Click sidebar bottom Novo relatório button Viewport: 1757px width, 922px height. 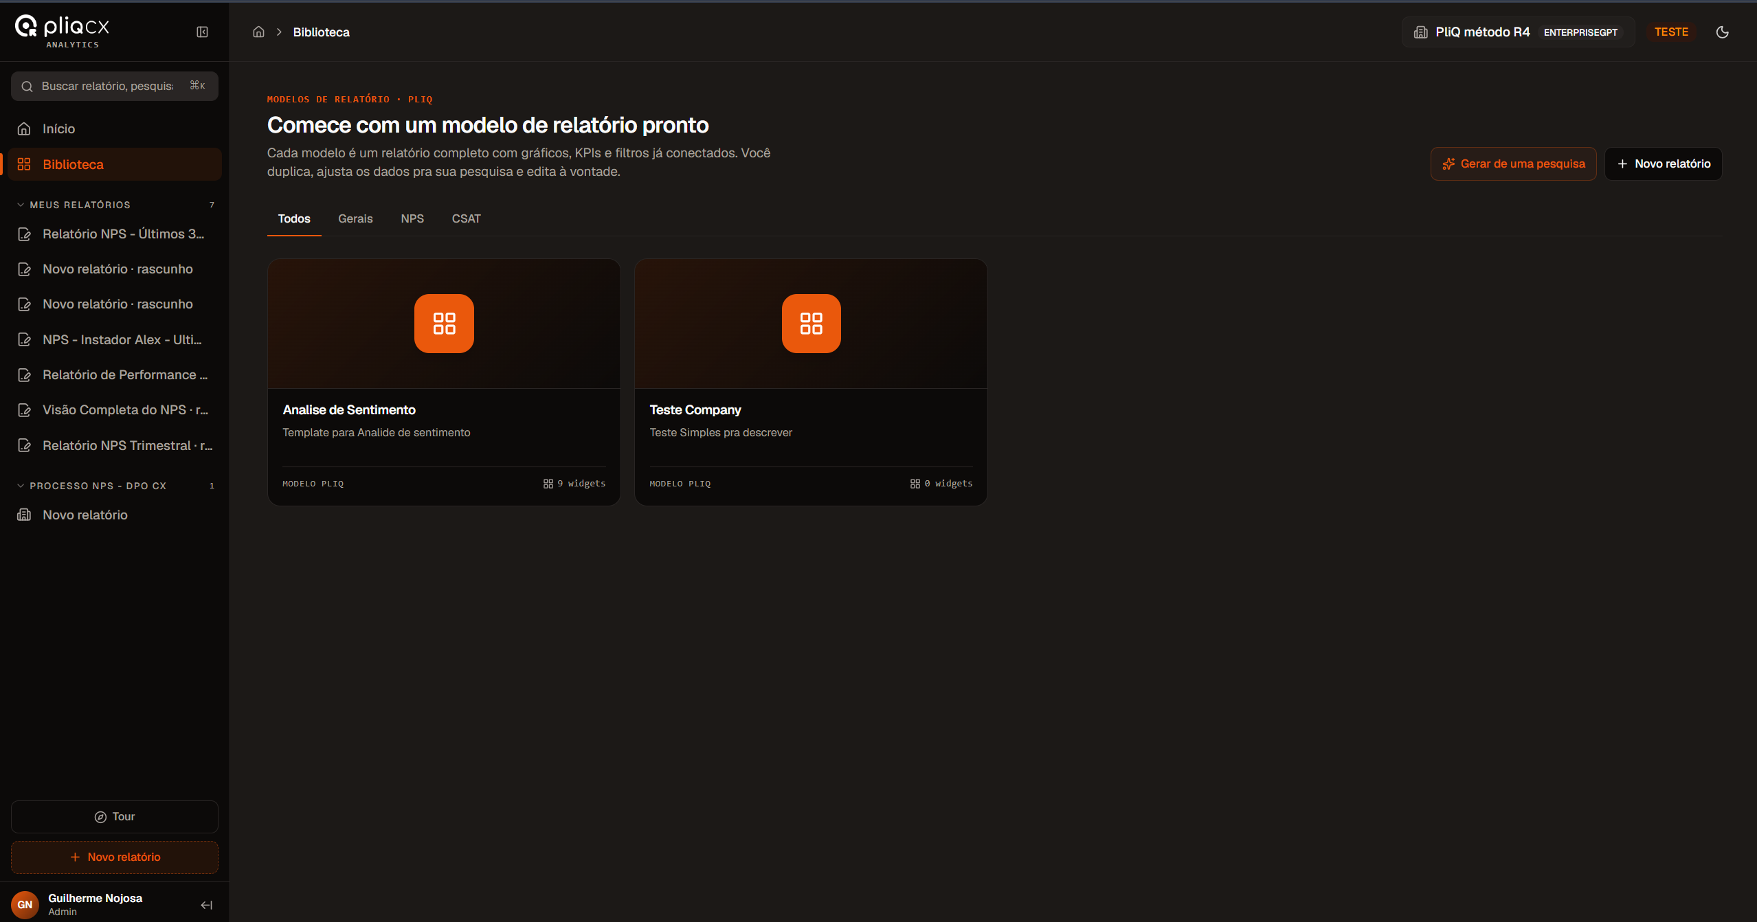click(x=115, y=857)
